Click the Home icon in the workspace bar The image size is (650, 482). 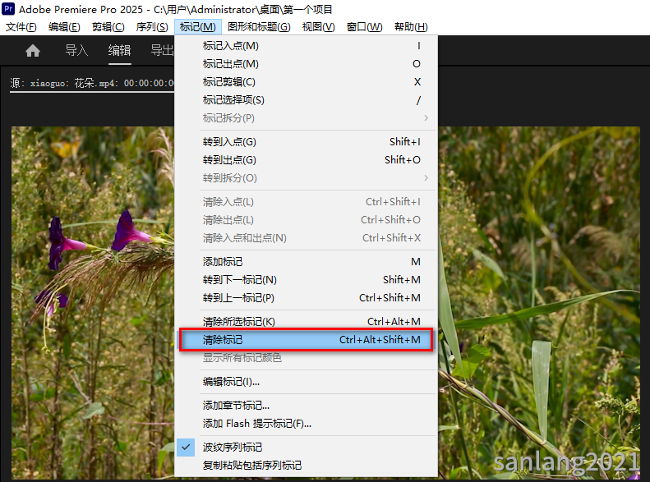33,51
